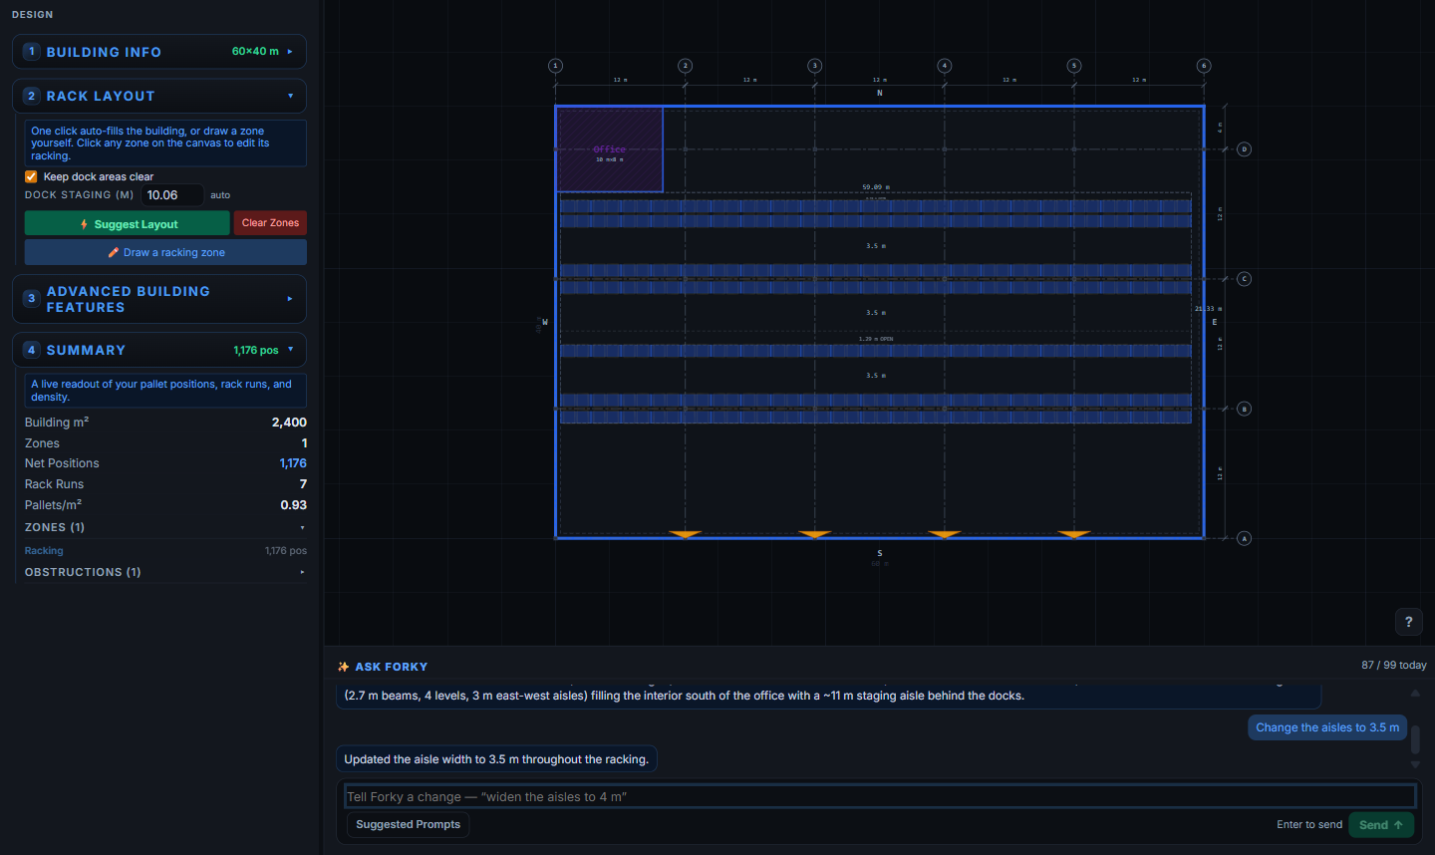This screenshot has height=855, width=1435.
Task: Click the Dock Staging value field
Action: [x=171, y=195]
